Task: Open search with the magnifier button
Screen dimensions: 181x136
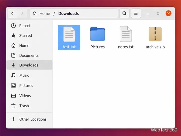Action: (124, 13)
